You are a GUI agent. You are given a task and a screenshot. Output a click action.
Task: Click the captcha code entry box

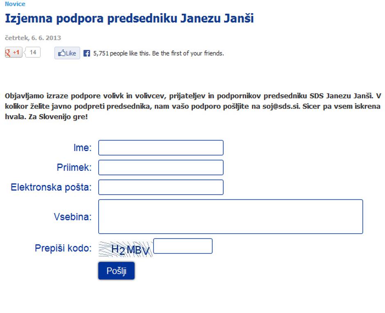(x=182, y=246)
